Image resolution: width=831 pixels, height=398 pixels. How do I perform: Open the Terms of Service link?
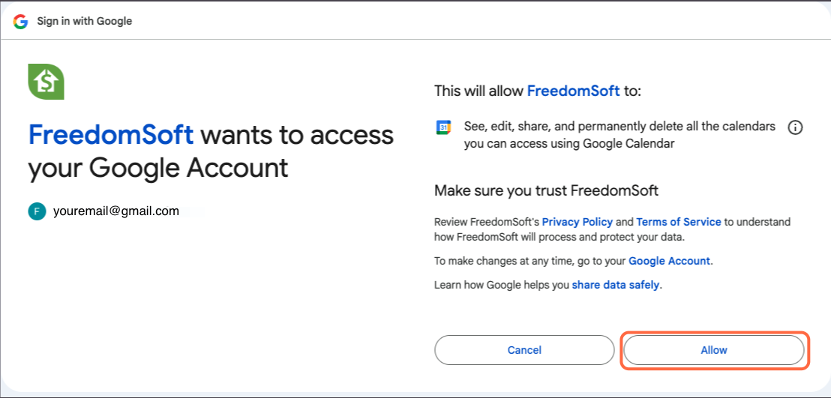tap(678, 222)
